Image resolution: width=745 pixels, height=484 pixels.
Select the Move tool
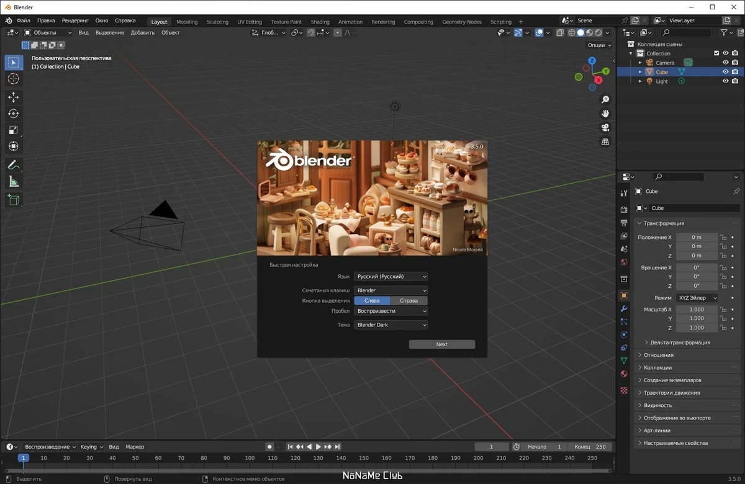pyautogui.click(x=14, y=97)
